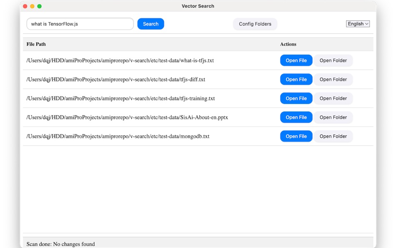Open the tfjs-diff.txt file
Screen dimensions: 396x248
(296, 79)
